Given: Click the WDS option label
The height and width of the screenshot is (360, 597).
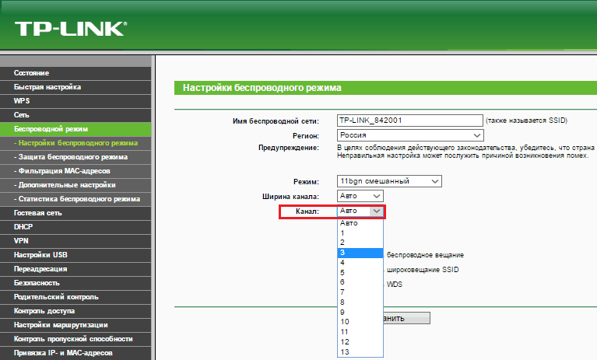Looking at the screenshot, I should 395,285.
